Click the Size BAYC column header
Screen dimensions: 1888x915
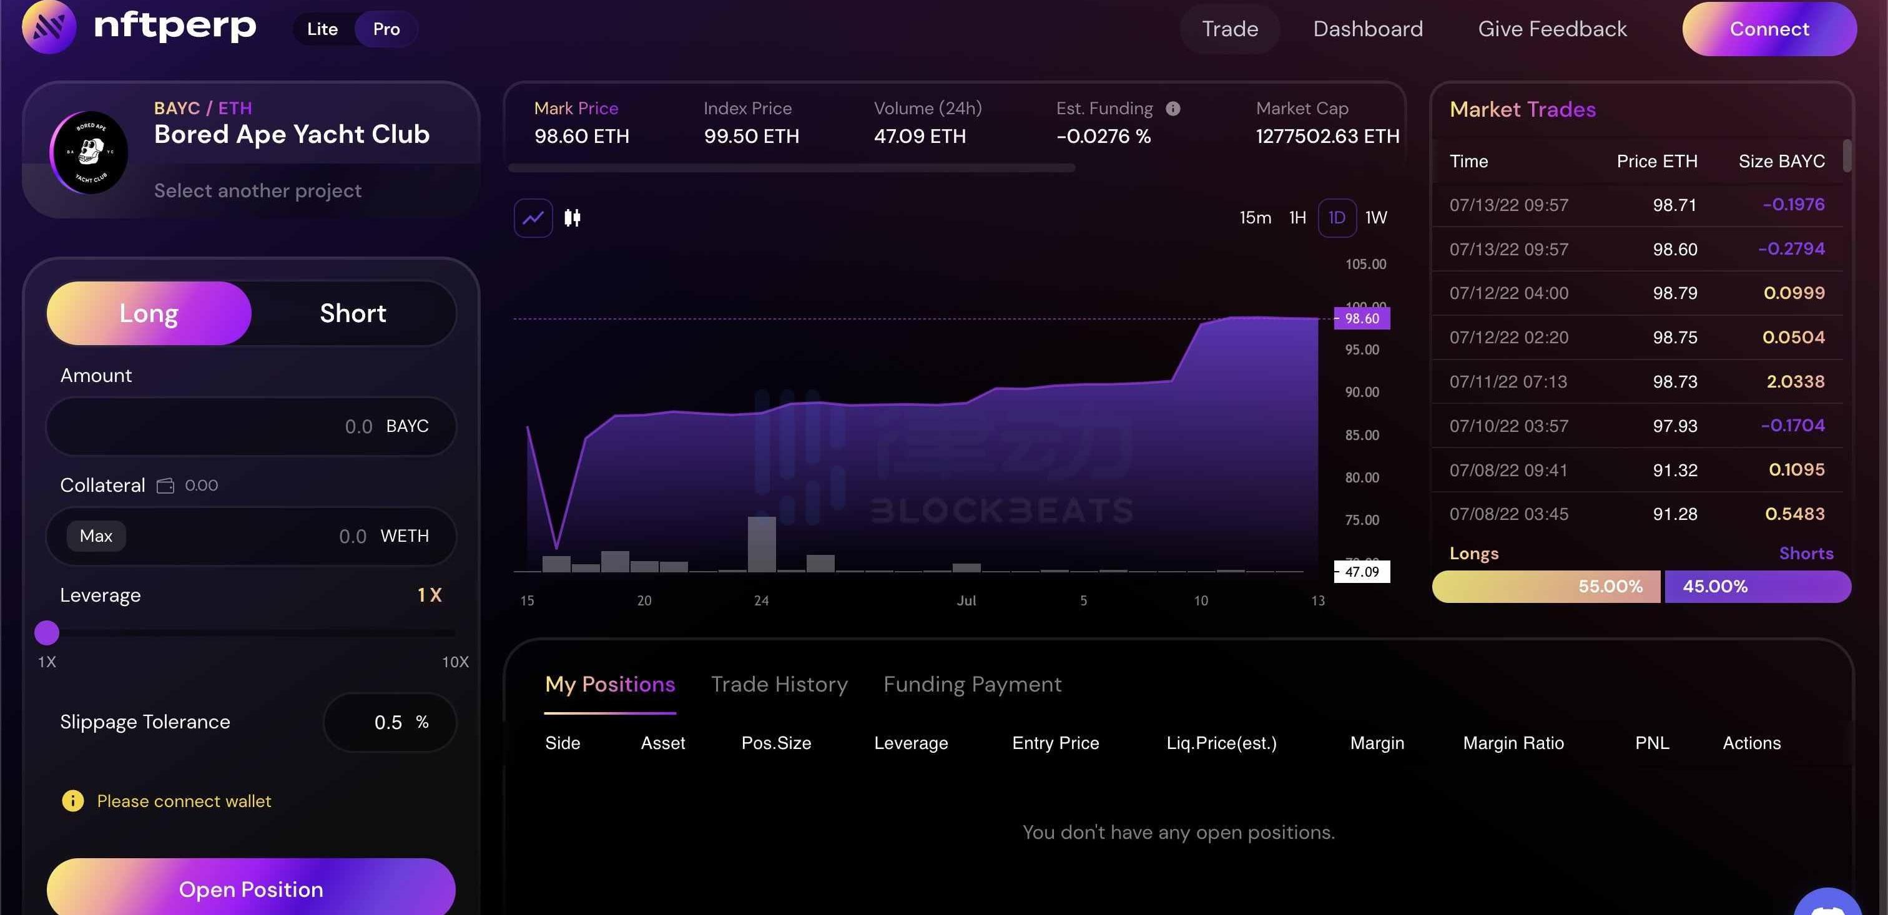pyautogui.click(x=1781, y=161)
